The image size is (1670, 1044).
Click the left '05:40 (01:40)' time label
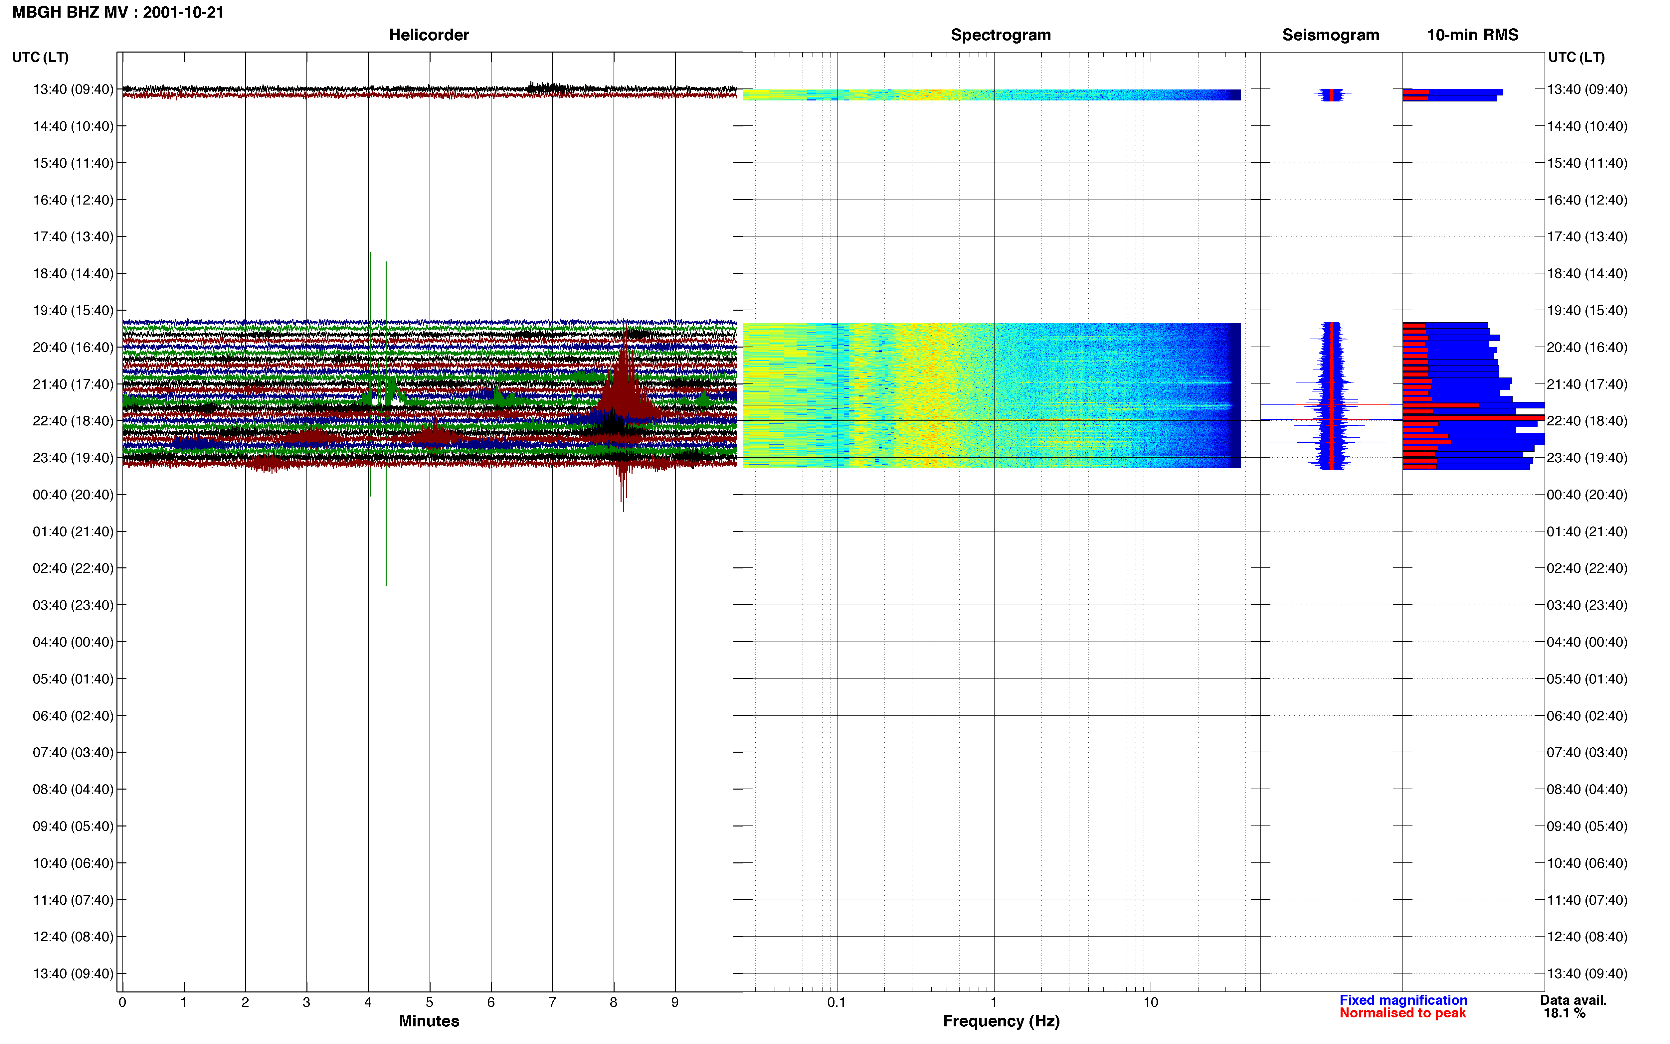point(73,679)
